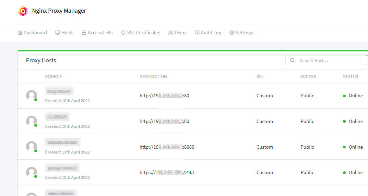Focus the Search Host input field
The height and width of the screenshot is (196, 368).
[324, 60]
